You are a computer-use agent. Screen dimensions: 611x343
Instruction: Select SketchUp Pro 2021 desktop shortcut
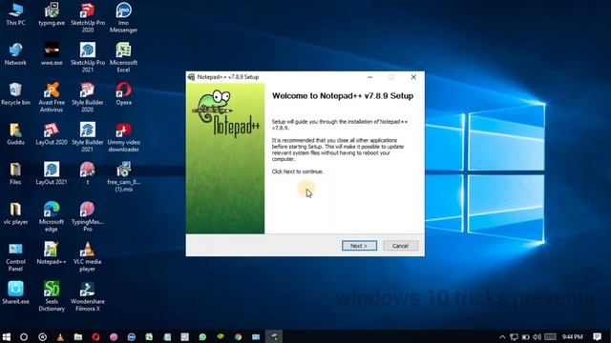(x=88, y=57)
